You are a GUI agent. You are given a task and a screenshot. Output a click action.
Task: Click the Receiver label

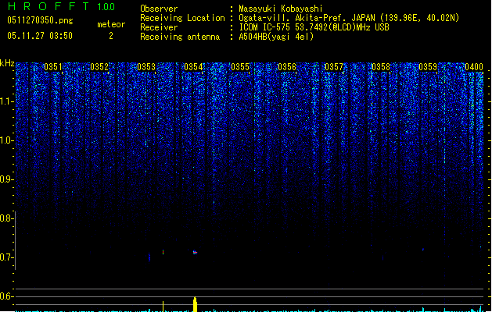159,27
